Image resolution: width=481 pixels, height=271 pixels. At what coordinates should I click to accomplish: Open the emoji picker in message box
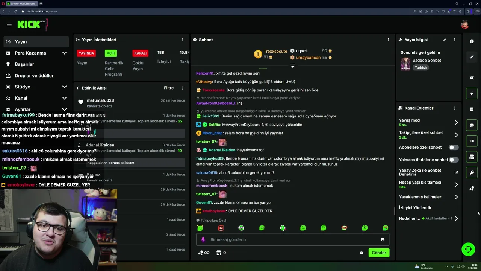tap(383, 240)
